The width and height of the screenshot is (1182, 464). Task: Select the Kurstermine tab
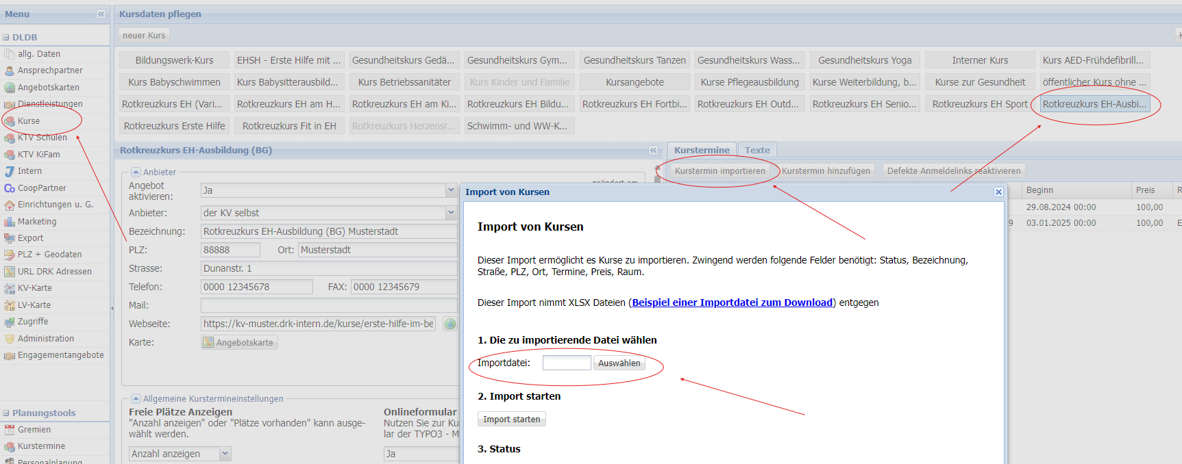tap(702, 150)
